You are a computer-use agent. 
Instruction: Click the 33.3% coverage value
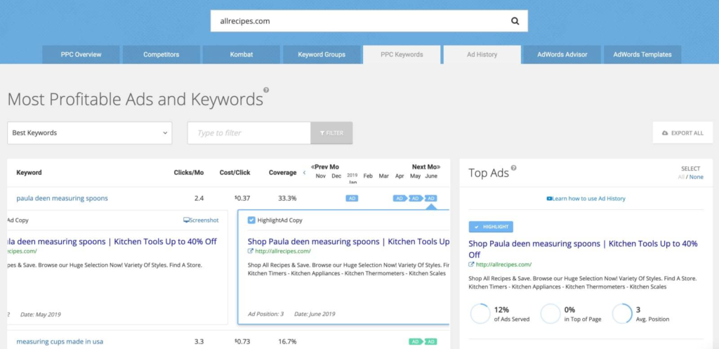[287, 199]
